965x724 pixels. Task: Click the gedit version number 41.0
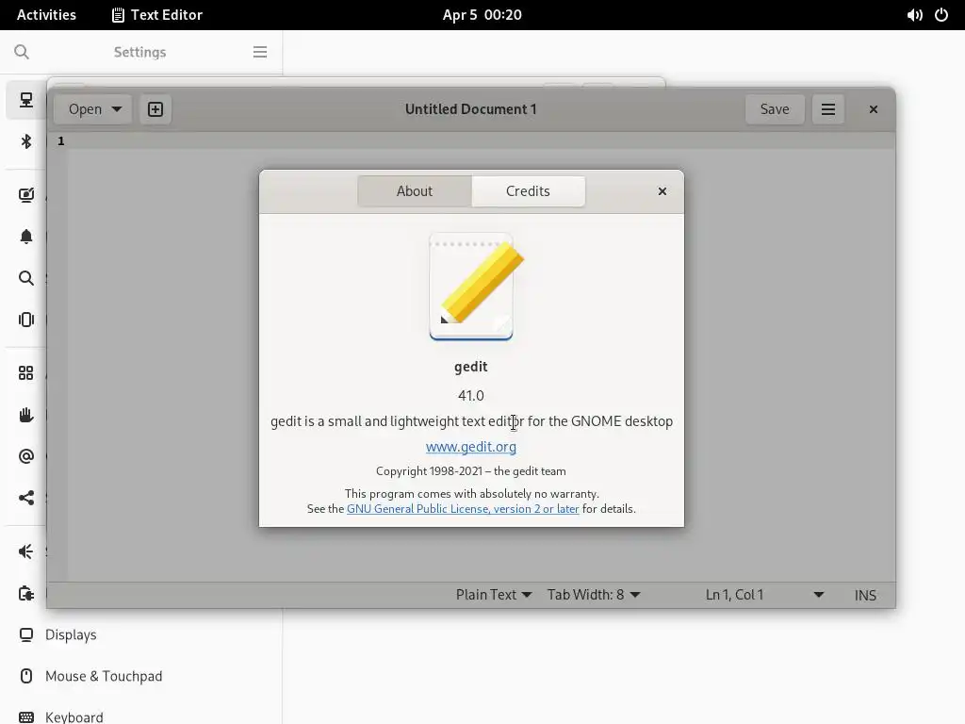(471, 395)
